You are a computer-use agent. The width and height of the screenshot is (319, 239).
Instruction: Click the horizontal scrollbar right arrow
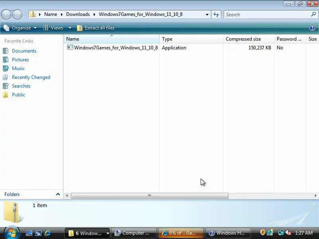point(315,196)
